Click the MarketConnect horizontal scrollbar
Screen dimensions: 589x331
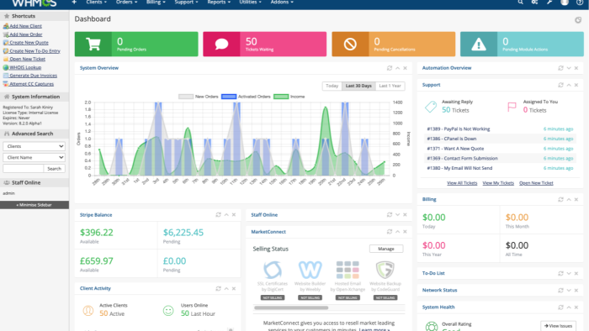pos(291,307)
